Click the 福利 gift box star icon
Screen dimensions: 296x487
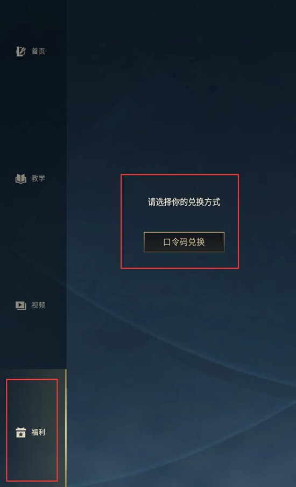point(20,433)
